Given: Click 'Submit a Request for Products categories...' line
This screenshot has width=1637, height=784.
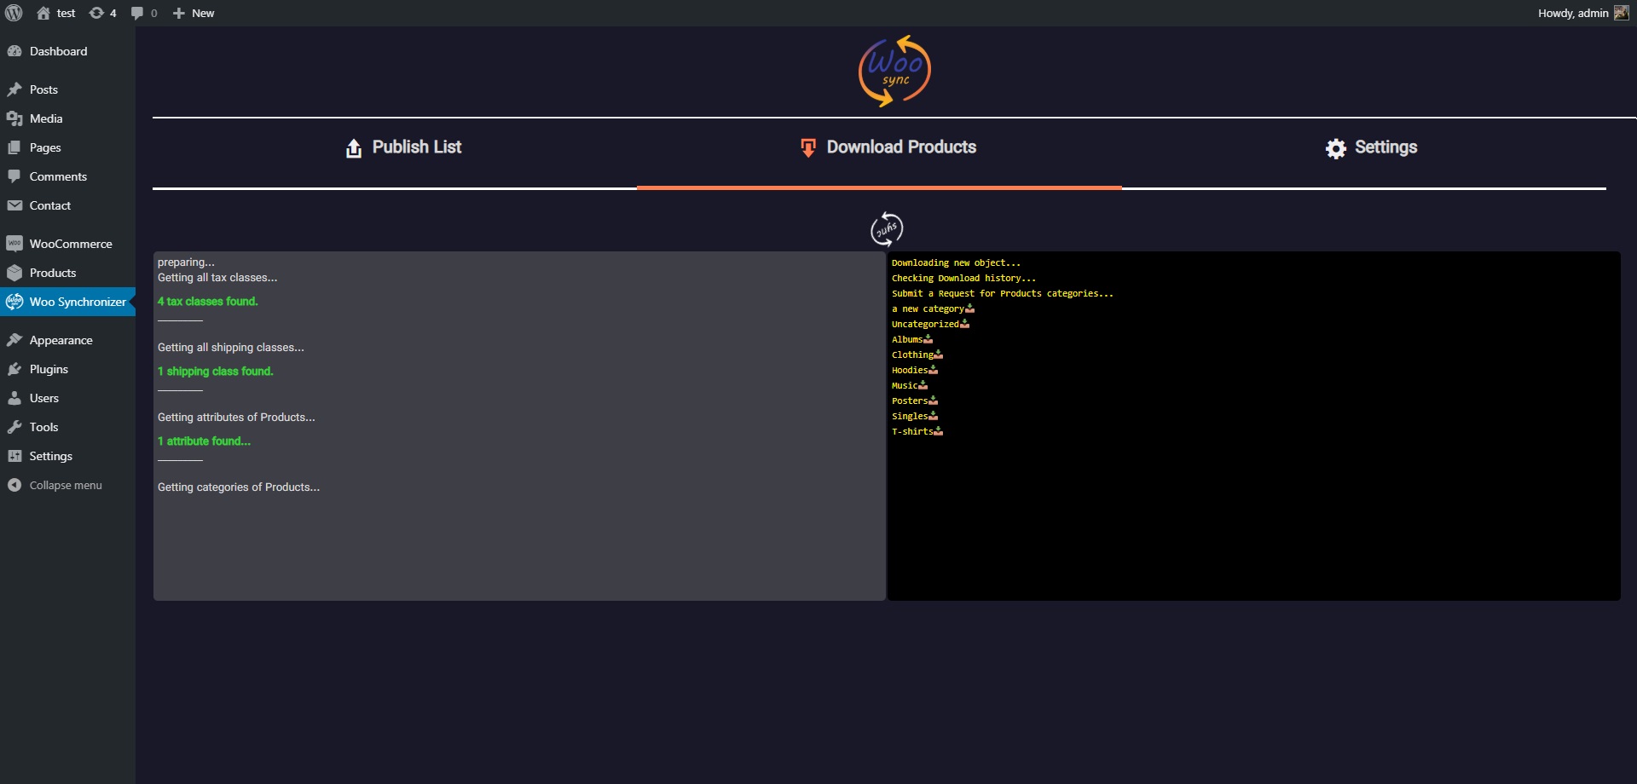Looking at the screenshot, I should click(x=1002, y=293).
